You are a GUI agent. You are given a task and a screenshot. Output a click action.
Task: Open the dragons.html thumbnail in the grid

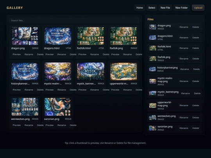(58, 36)
